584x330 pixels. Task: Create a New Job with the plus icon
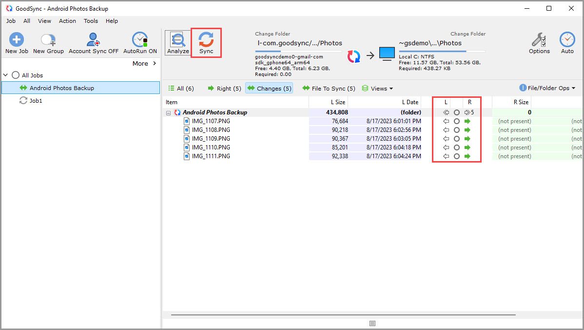pos(17,43)
